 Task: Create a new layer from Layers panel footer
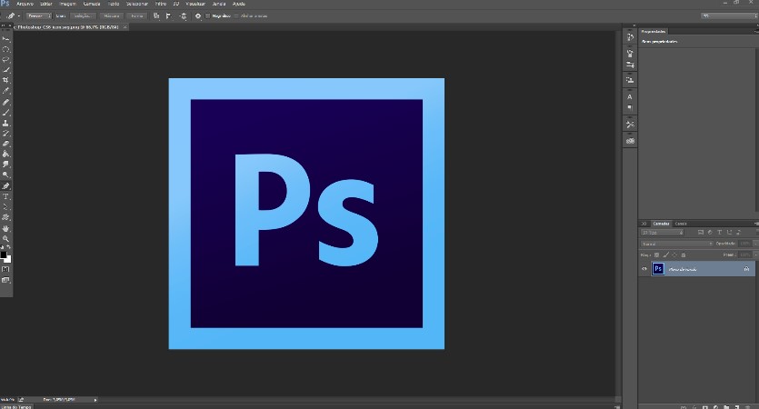(x=737, y=407)
